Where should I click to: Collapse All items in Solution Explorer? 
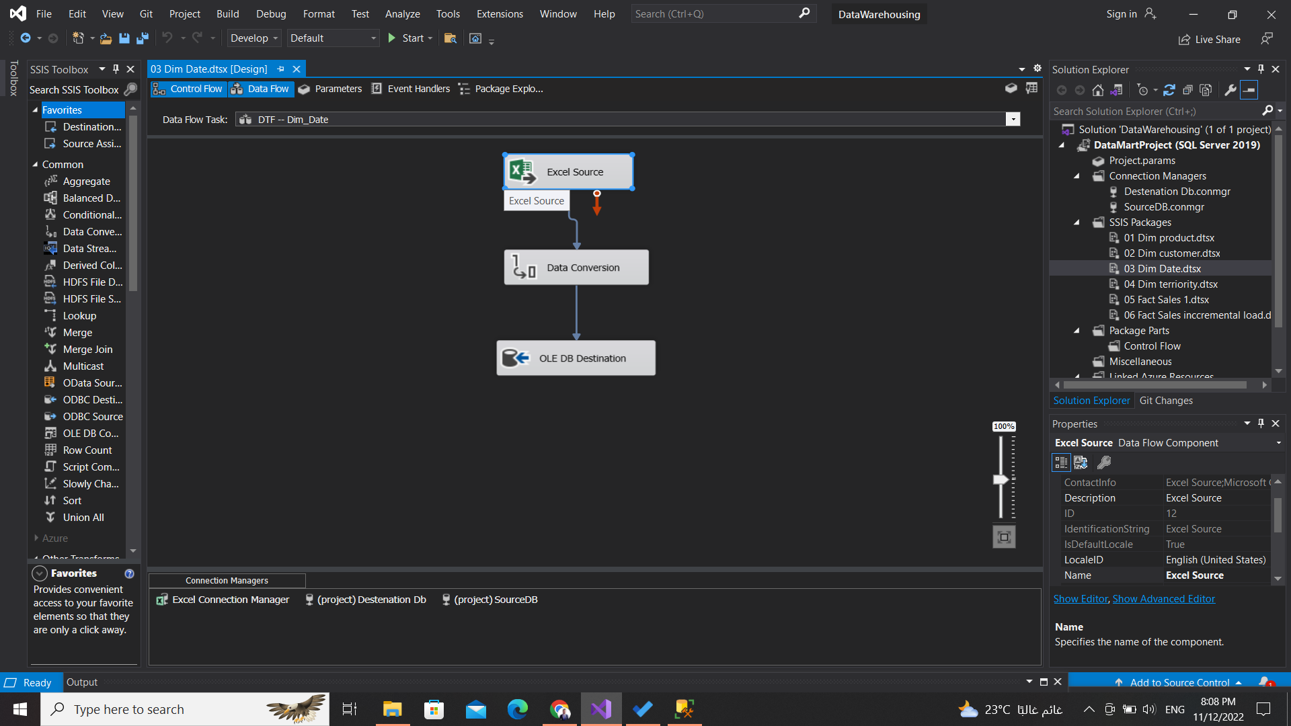point(1187,89)
